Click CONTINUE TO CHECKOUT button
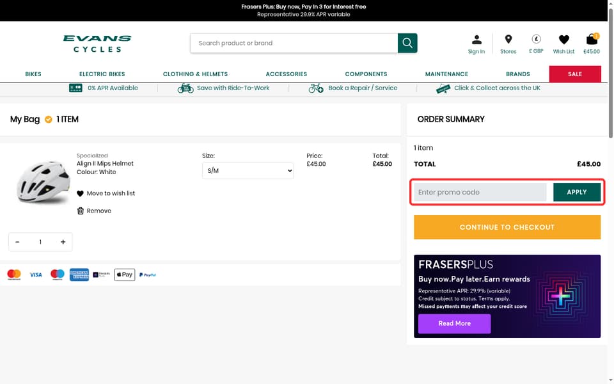 click(x=507, y=227)
